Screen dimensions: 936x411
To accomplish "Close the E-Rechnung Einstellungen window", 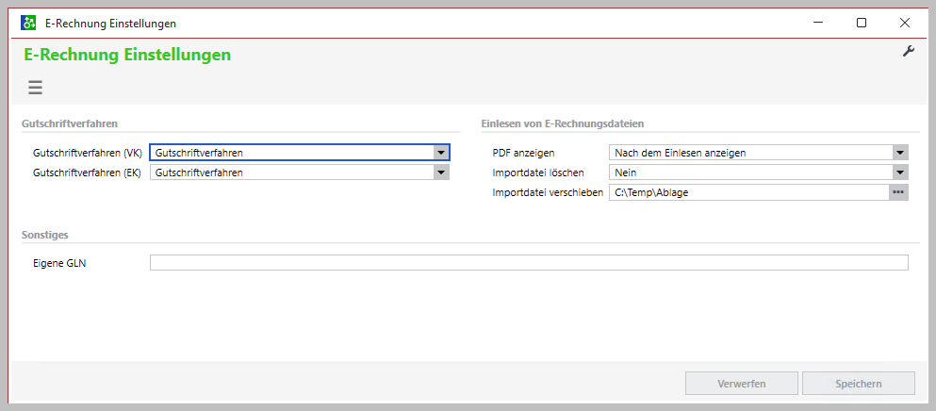I will click(x=904, y=23).
